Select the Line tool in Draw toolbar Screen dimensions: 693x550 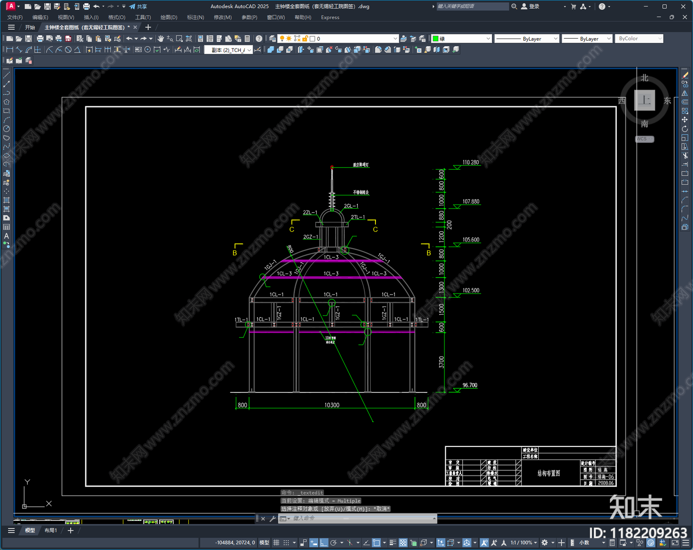(x=6, y=75)
